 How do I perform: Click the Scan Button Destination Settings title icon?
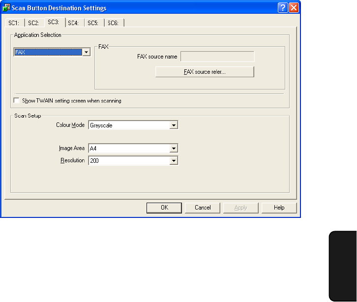7,8
